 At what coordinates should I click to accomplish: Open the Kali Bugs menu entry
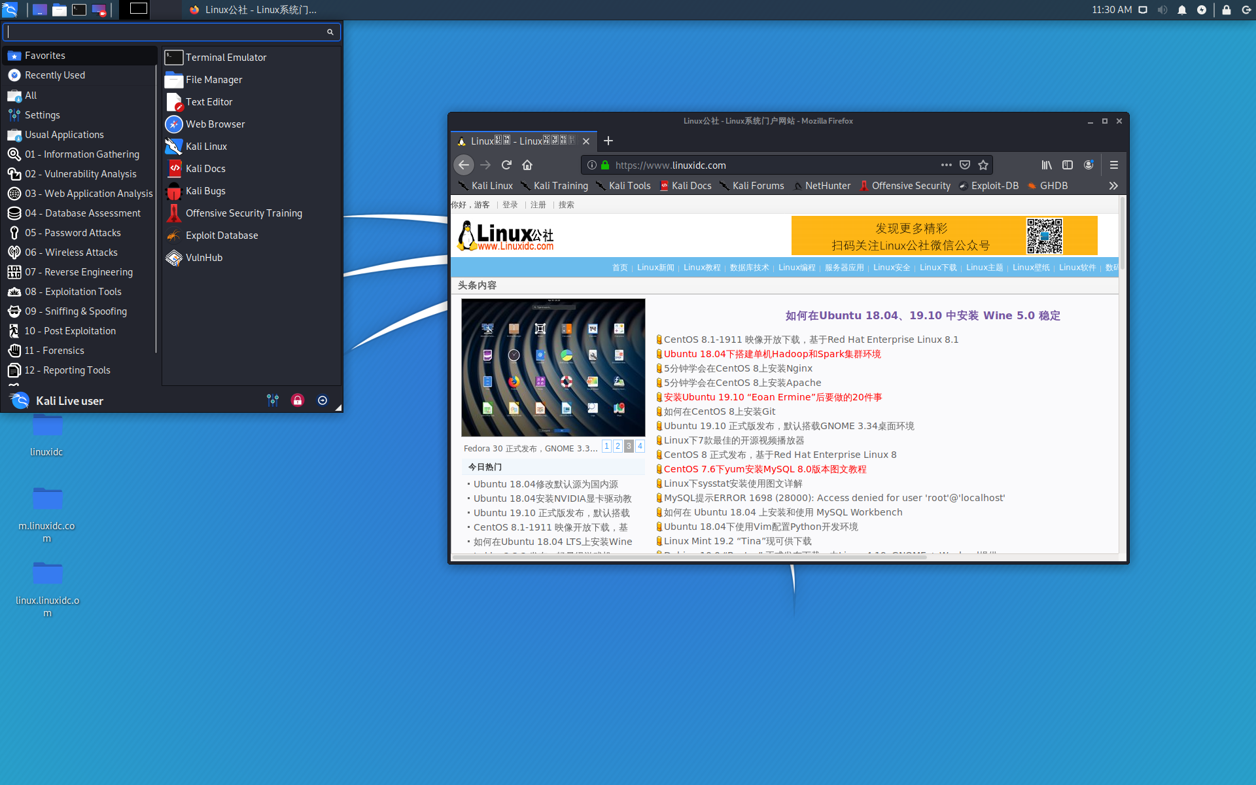click(x=252, y=191)
